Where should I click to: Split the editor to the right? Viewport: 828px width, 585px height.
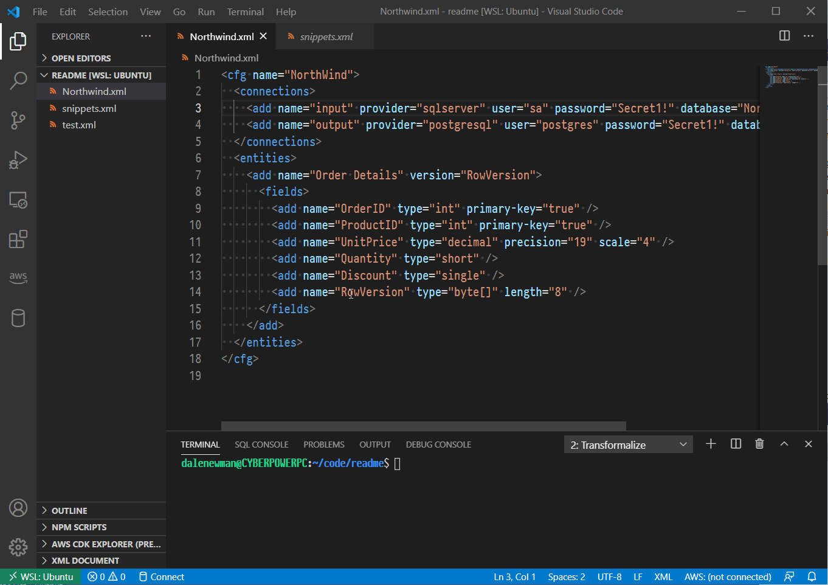(x=785, y=36)
